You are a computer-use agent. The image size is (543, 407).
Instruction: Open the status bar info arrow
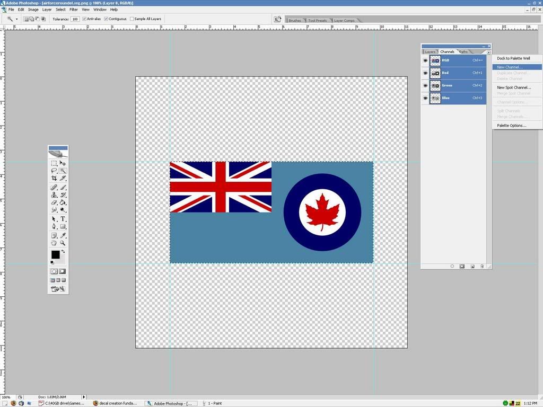click(83, 397)
